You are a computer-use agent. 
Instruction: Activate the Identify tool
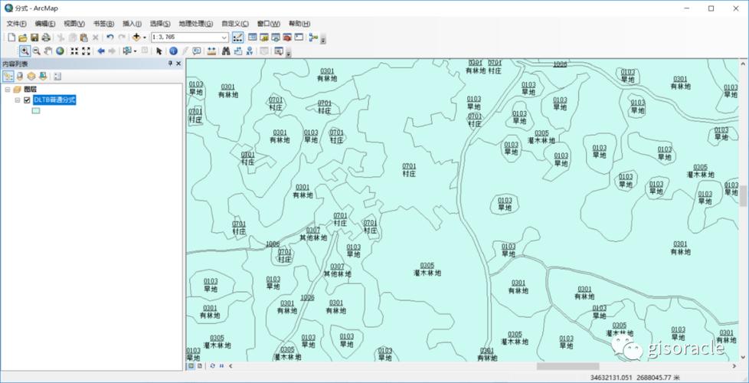tap(173, 51)
